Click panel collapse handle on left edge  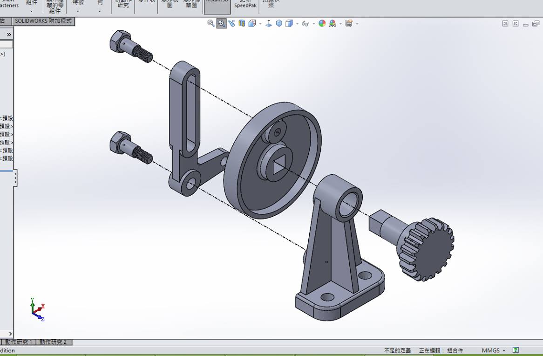tap(15, 178)
